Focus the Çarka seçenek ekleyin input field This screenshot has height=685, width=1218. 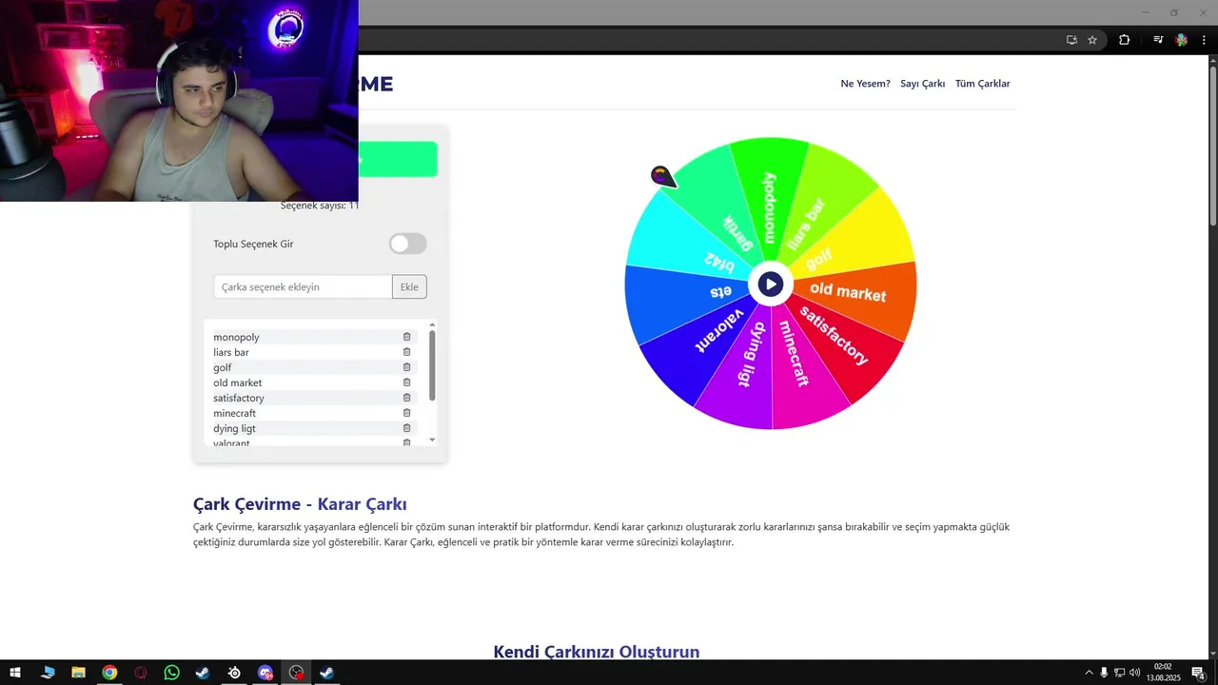(x=303, y=286)
